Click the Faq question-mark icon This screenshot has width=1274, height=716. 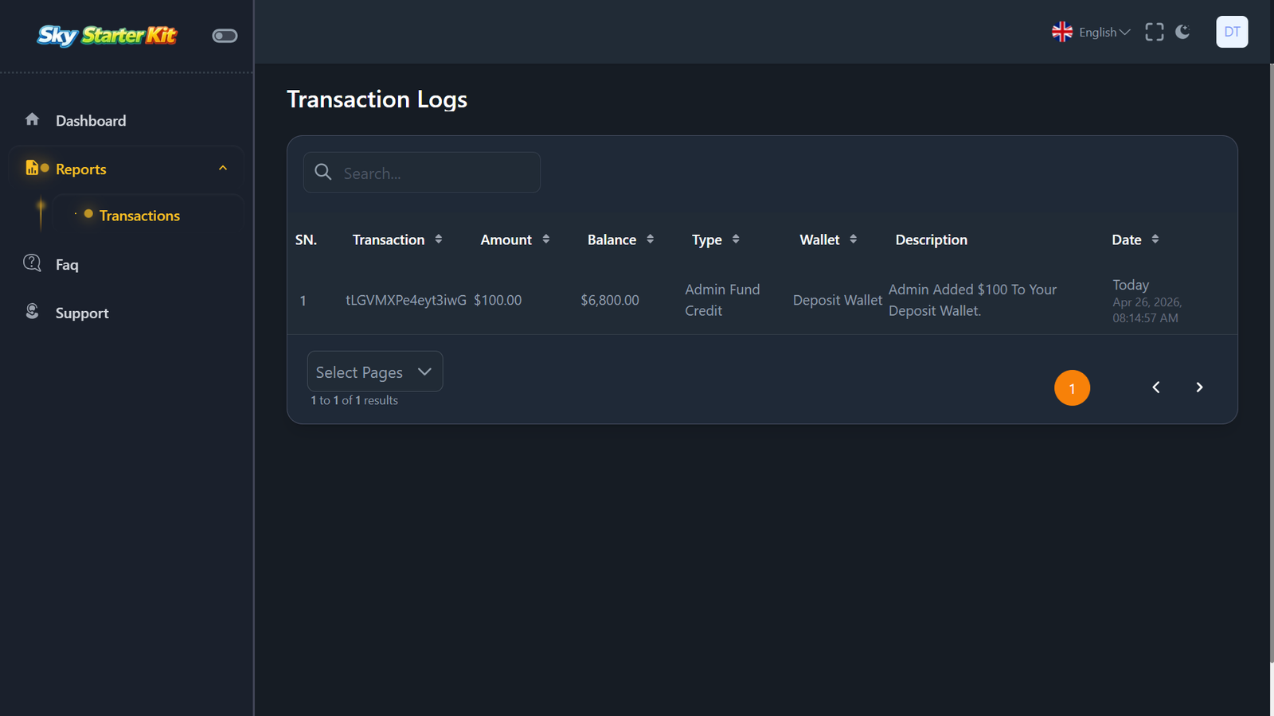pyautogui.click(x=32, y=263)
